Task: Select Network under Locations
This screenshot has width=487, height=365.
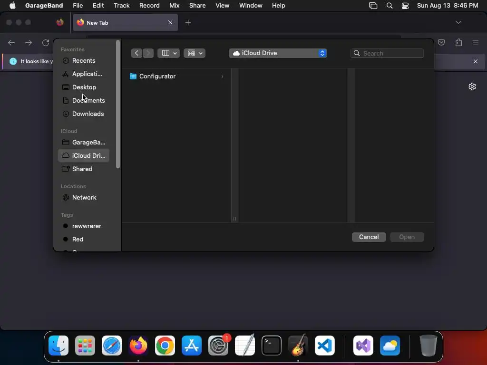Action: (84, 198)
